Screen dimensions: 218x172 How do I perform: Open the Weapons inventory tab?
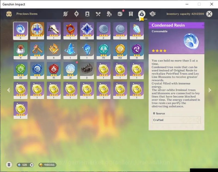(x=66, y=14)
